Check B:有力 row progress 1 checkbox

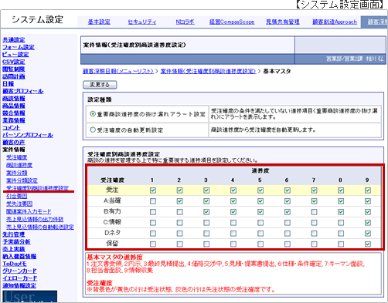pos(153,212)
